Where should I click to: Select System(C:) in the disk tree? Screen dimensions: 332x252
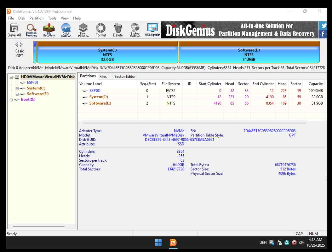click(36, 88)
